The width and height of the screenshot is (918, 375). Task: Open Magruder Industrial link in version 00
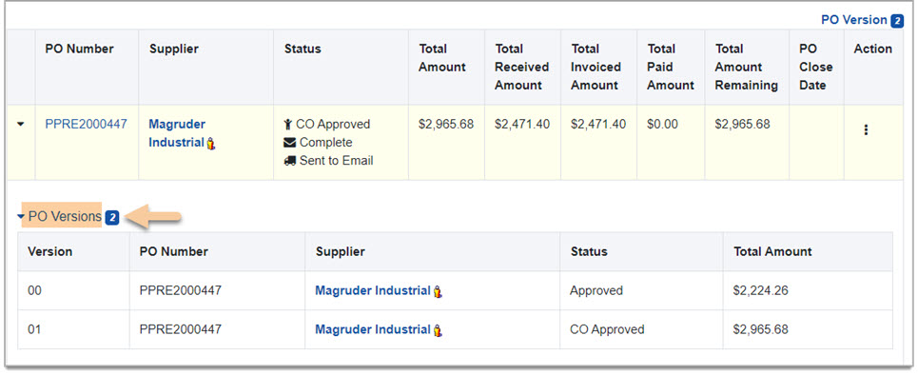[x=373, y=290]
